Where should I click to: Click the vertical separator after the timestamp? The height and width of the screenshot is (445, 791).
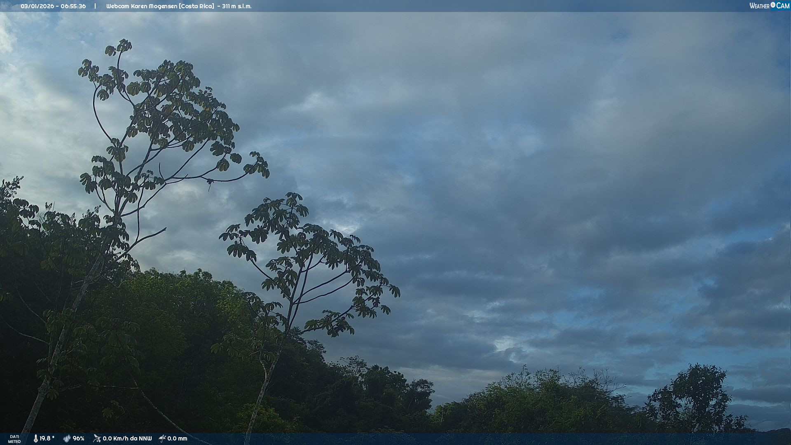(95, 6)
